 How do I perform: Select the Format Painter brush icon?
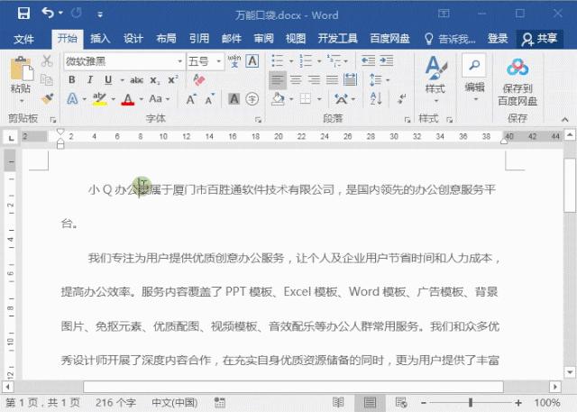[47, 98]
